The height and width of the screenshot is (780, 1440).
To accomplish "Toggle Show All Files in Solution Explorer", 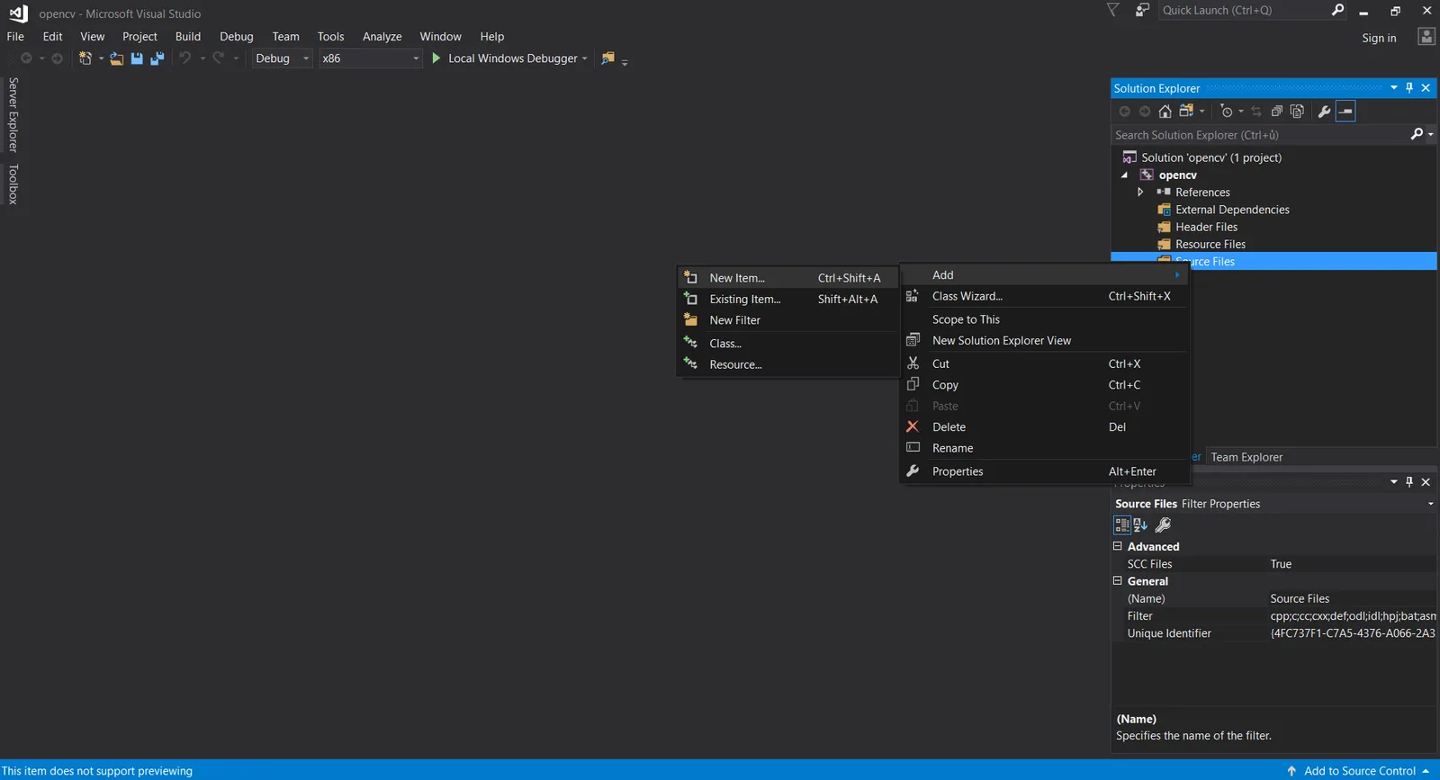I will tap(1297, 112).
